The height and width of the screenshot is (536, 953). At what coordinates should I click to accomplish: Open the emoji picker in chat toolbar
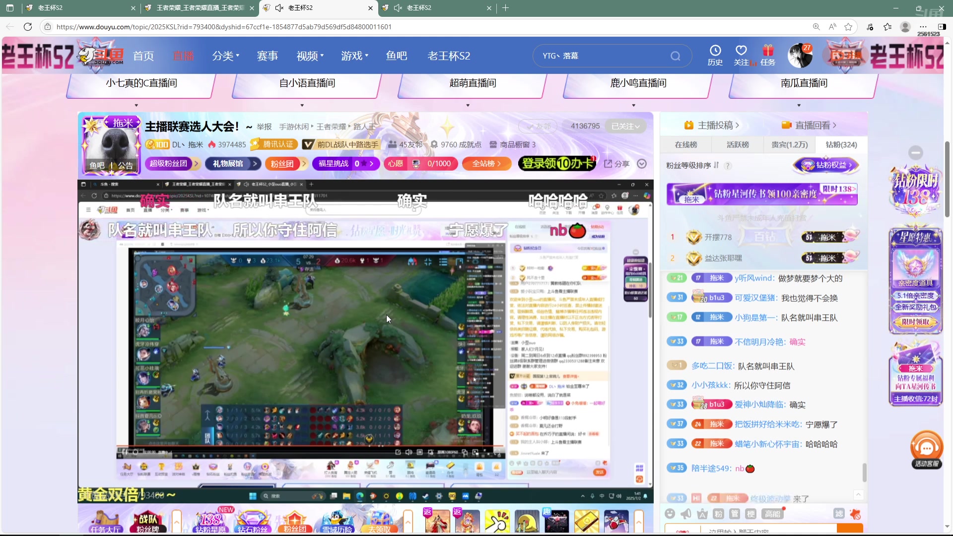click(x=670, y=514)
